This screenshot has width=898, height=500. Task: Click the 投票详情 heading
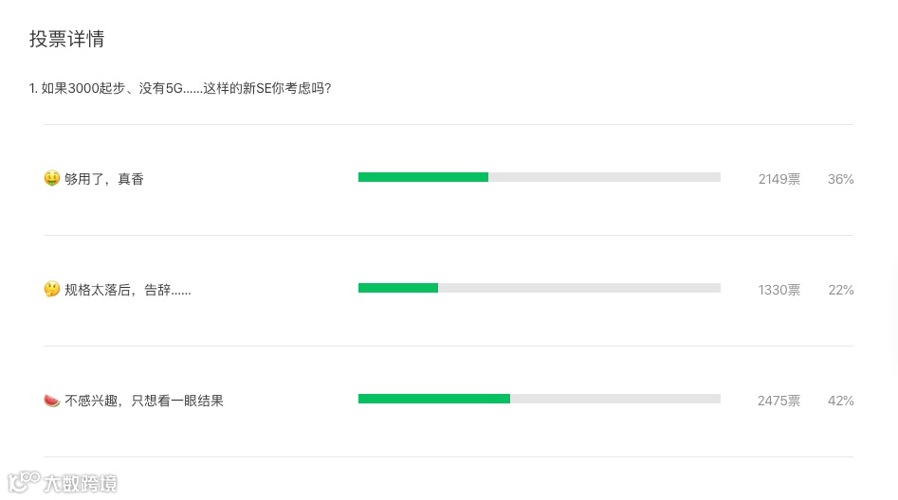point(66,39)
